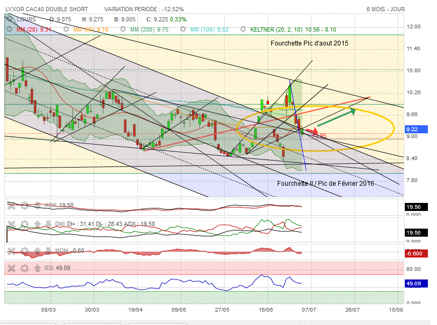Click the 27/05 date on time axis
The height and width of the screenshot is (325, 437).
[x=222, y=309]
